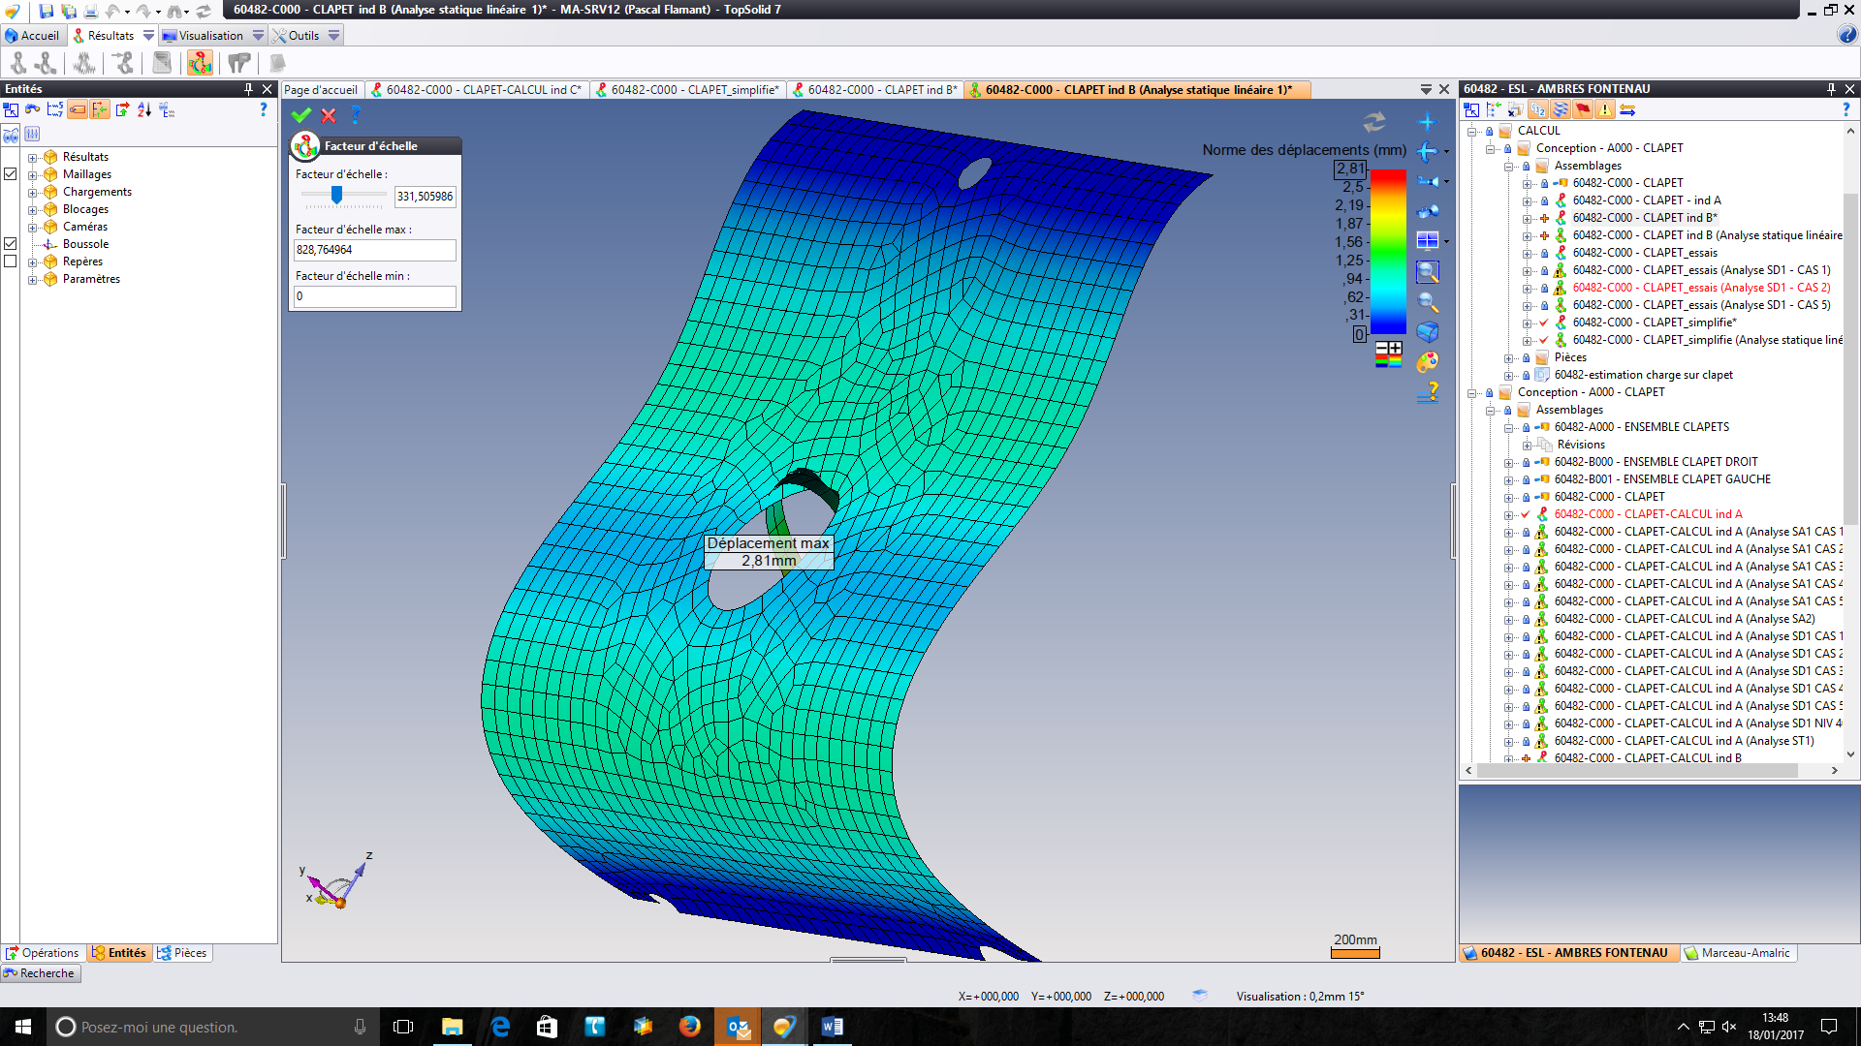
Task: Switch to the Pièces bottom tab
Action: point(182,953)
